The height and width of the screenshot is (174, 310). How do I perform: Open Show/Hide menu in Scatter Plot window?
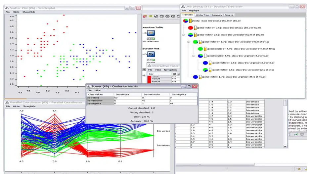click(29, 12)
